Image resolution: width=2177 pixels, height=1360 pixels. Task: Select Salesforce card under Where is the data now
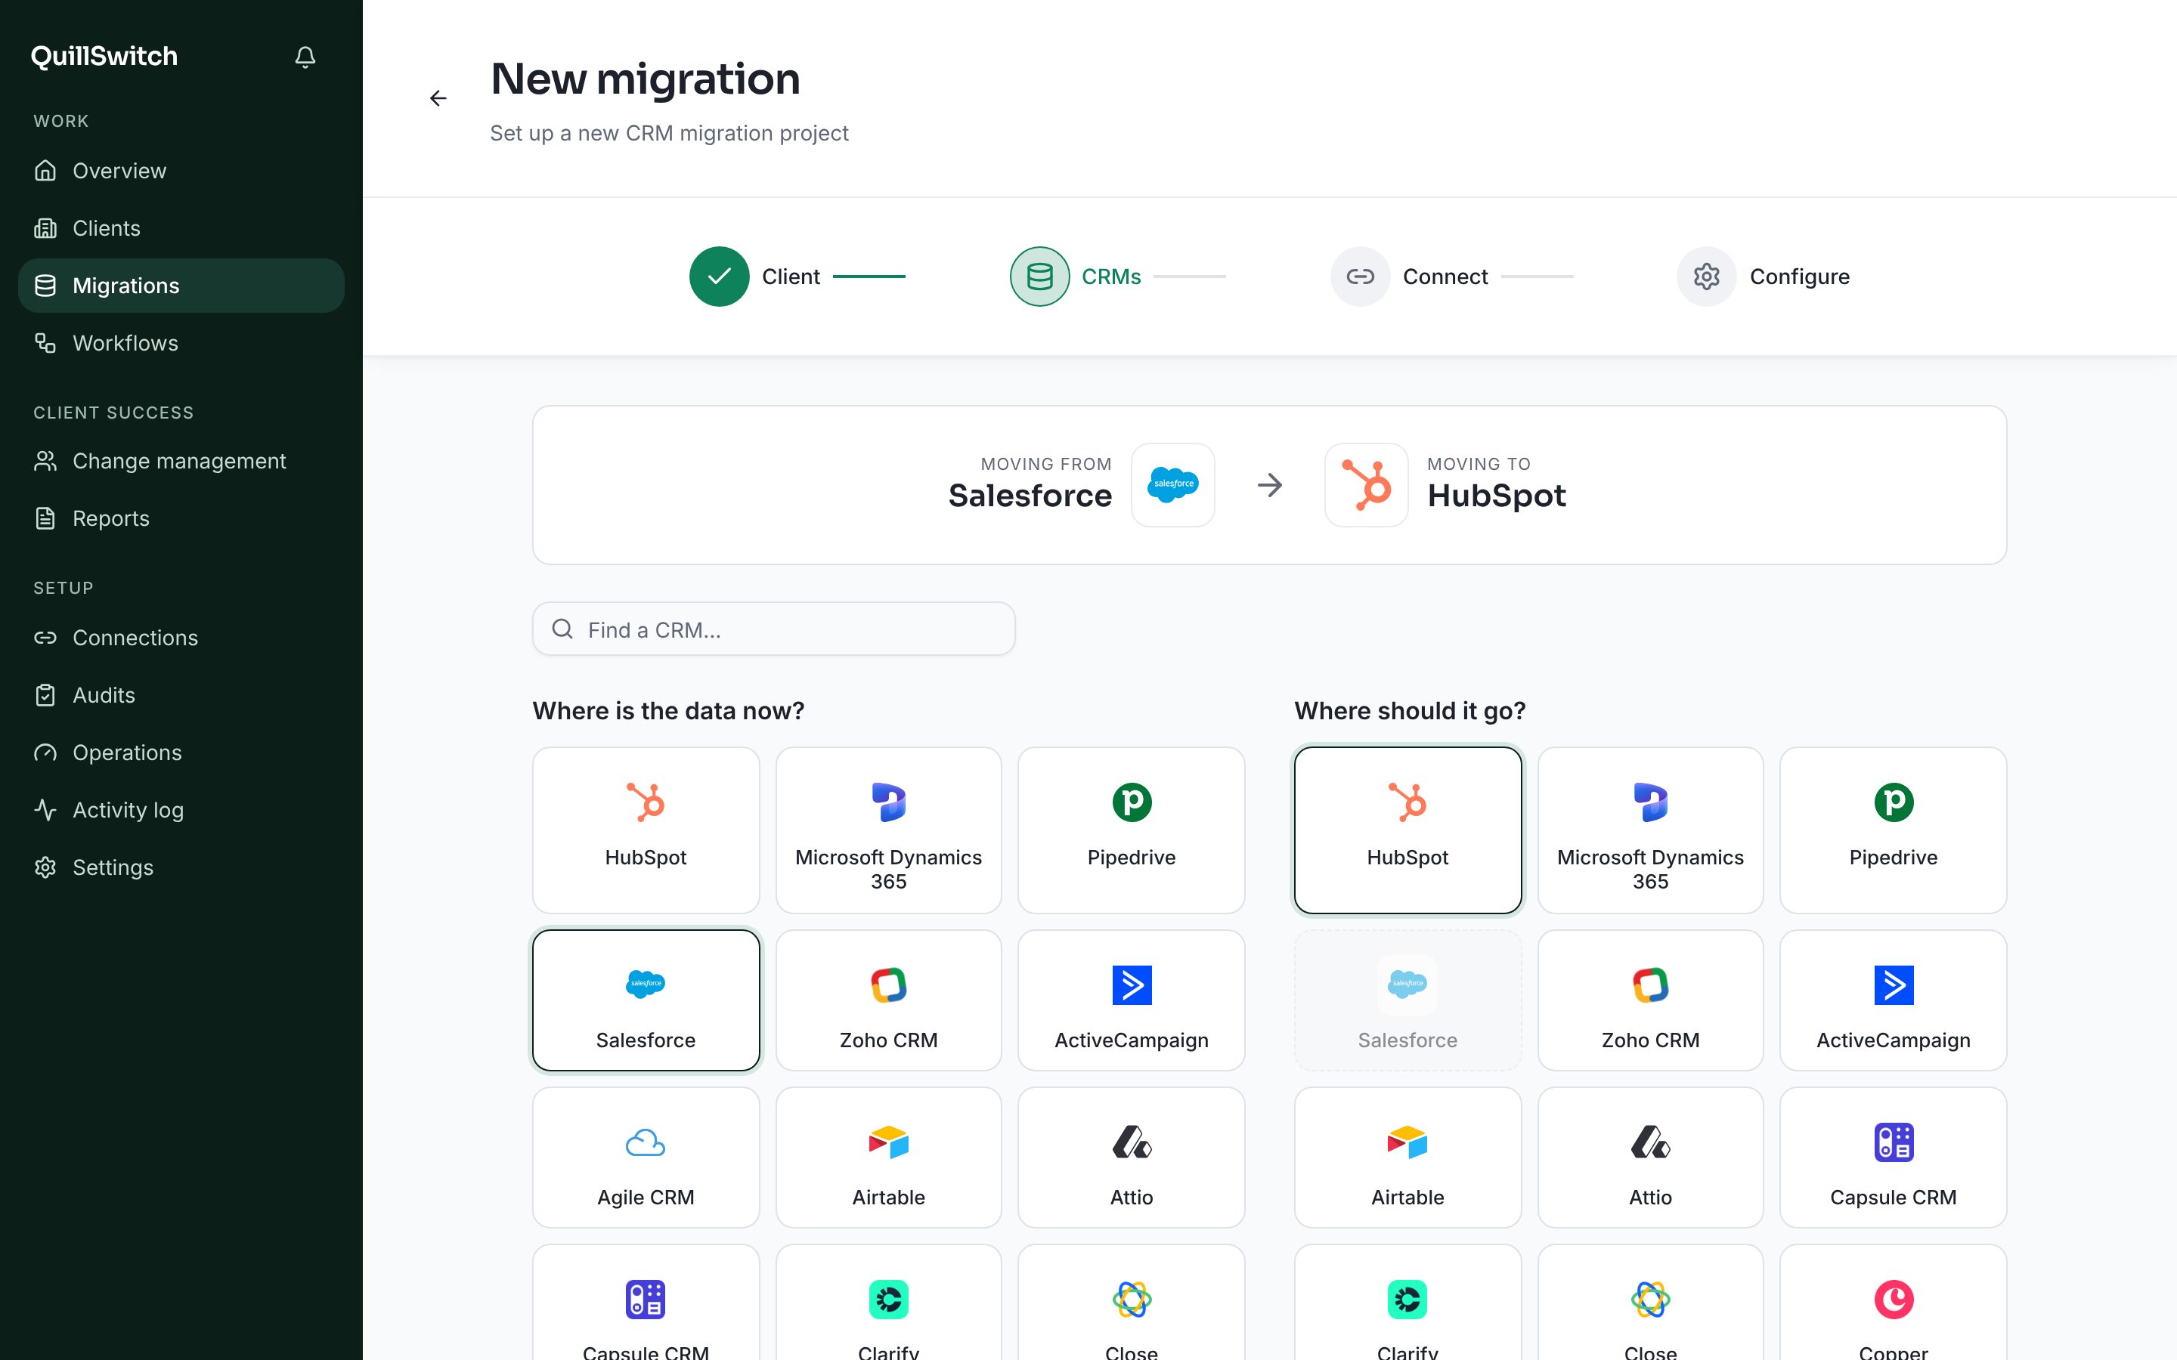(646, 1000)
